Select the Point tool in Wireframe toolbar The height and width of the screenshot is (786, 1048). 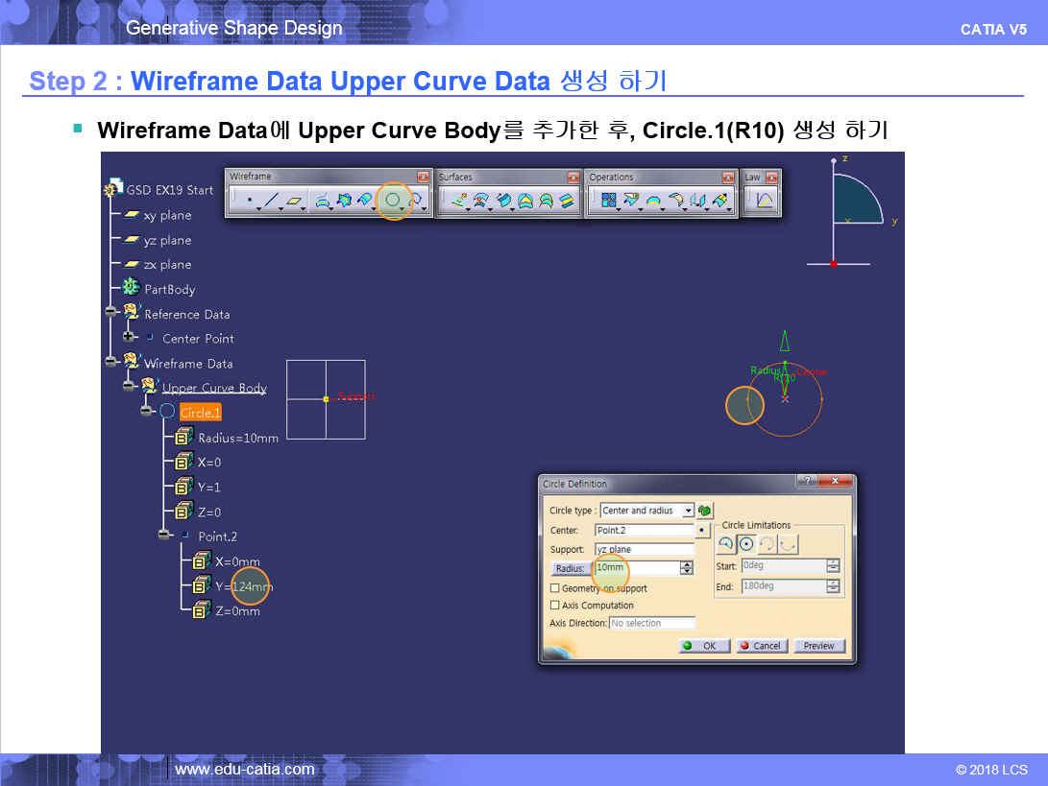click(x=250, y=200)
